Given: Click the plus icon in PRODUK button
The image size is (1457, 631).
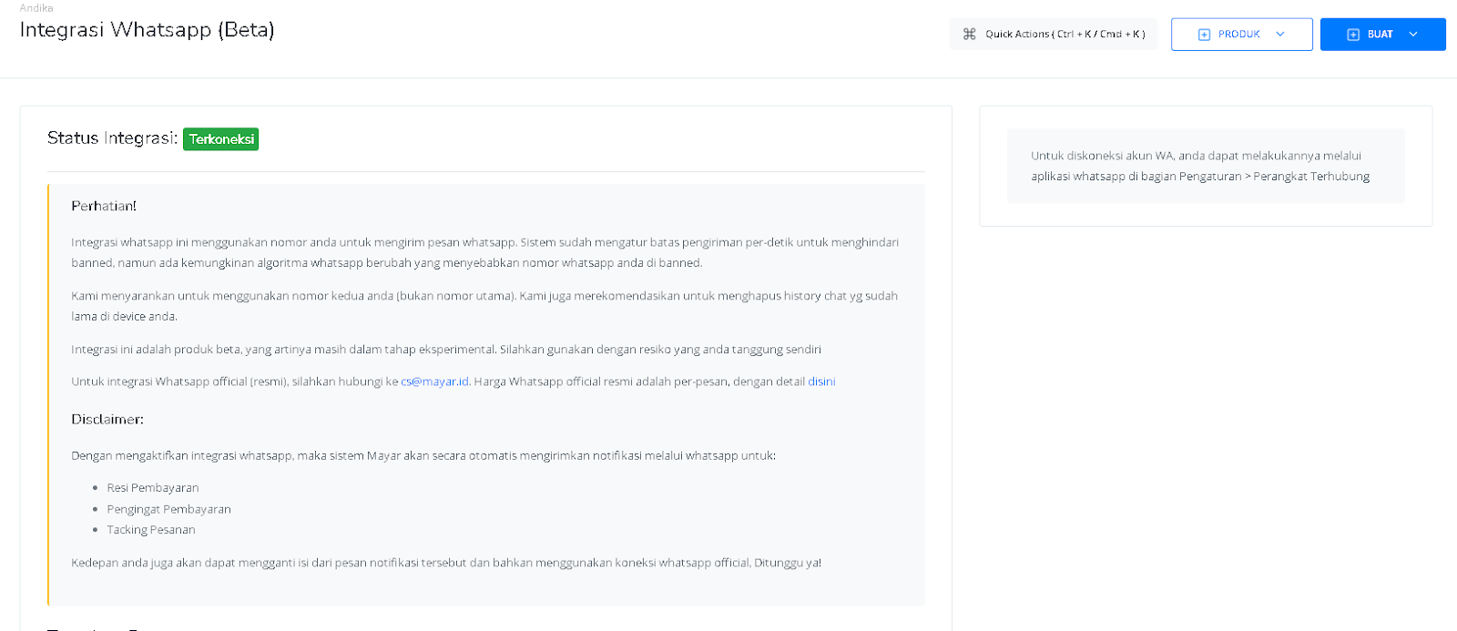Looking at the screenshot, I should pos(1204,35).
